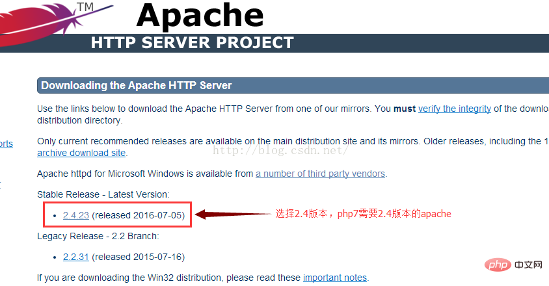Open the 2.4.23 stable release link
549x286 pixels.
(76, 215)
